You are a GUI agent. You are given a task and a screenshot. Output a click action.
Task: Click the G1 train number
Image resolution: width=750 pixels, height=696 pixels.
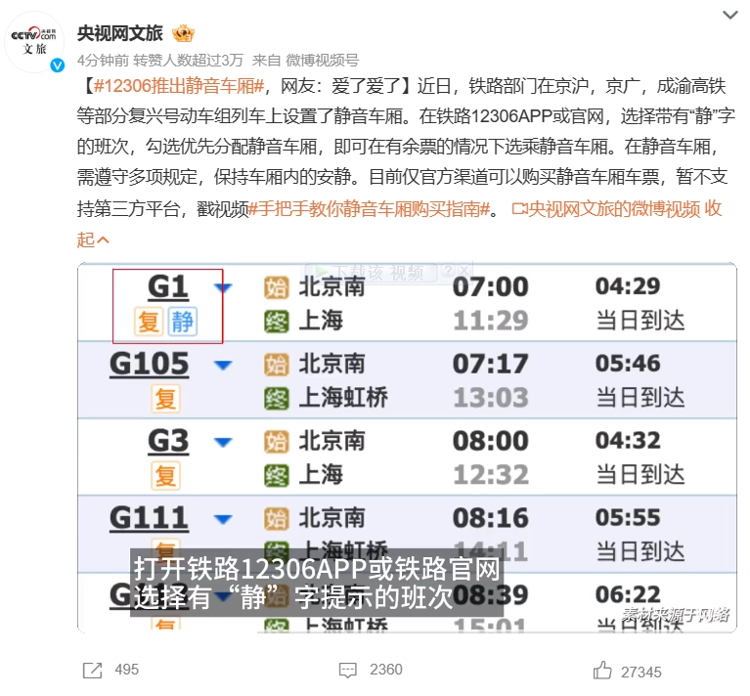167,286
